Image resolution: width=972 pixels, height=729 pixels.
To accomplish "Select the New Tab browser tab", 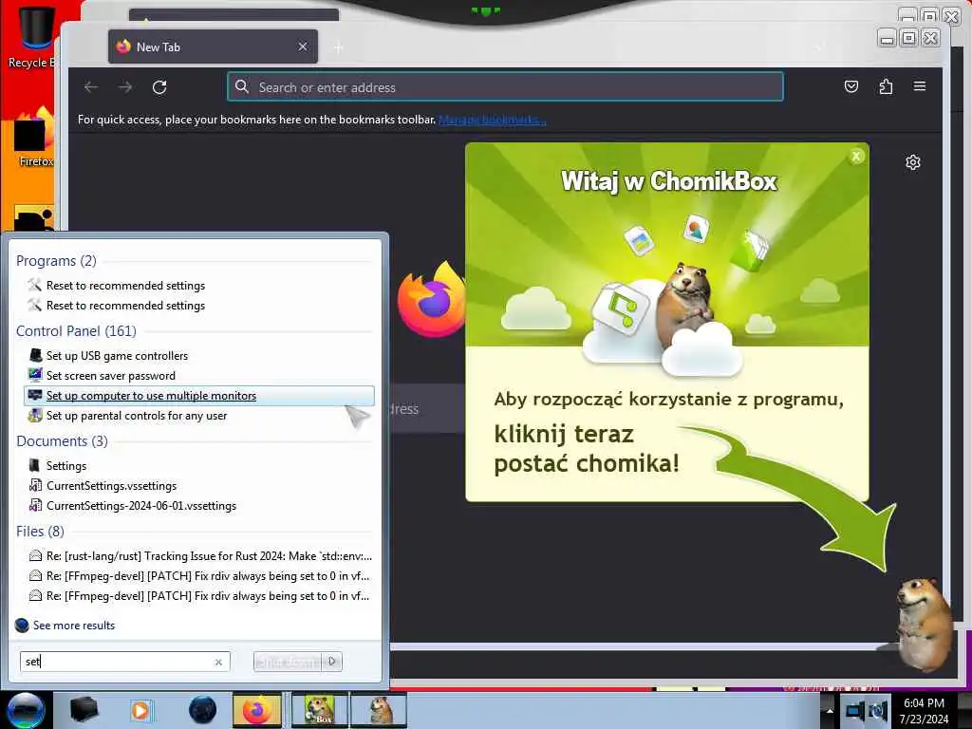I will [x=213, y=47].
